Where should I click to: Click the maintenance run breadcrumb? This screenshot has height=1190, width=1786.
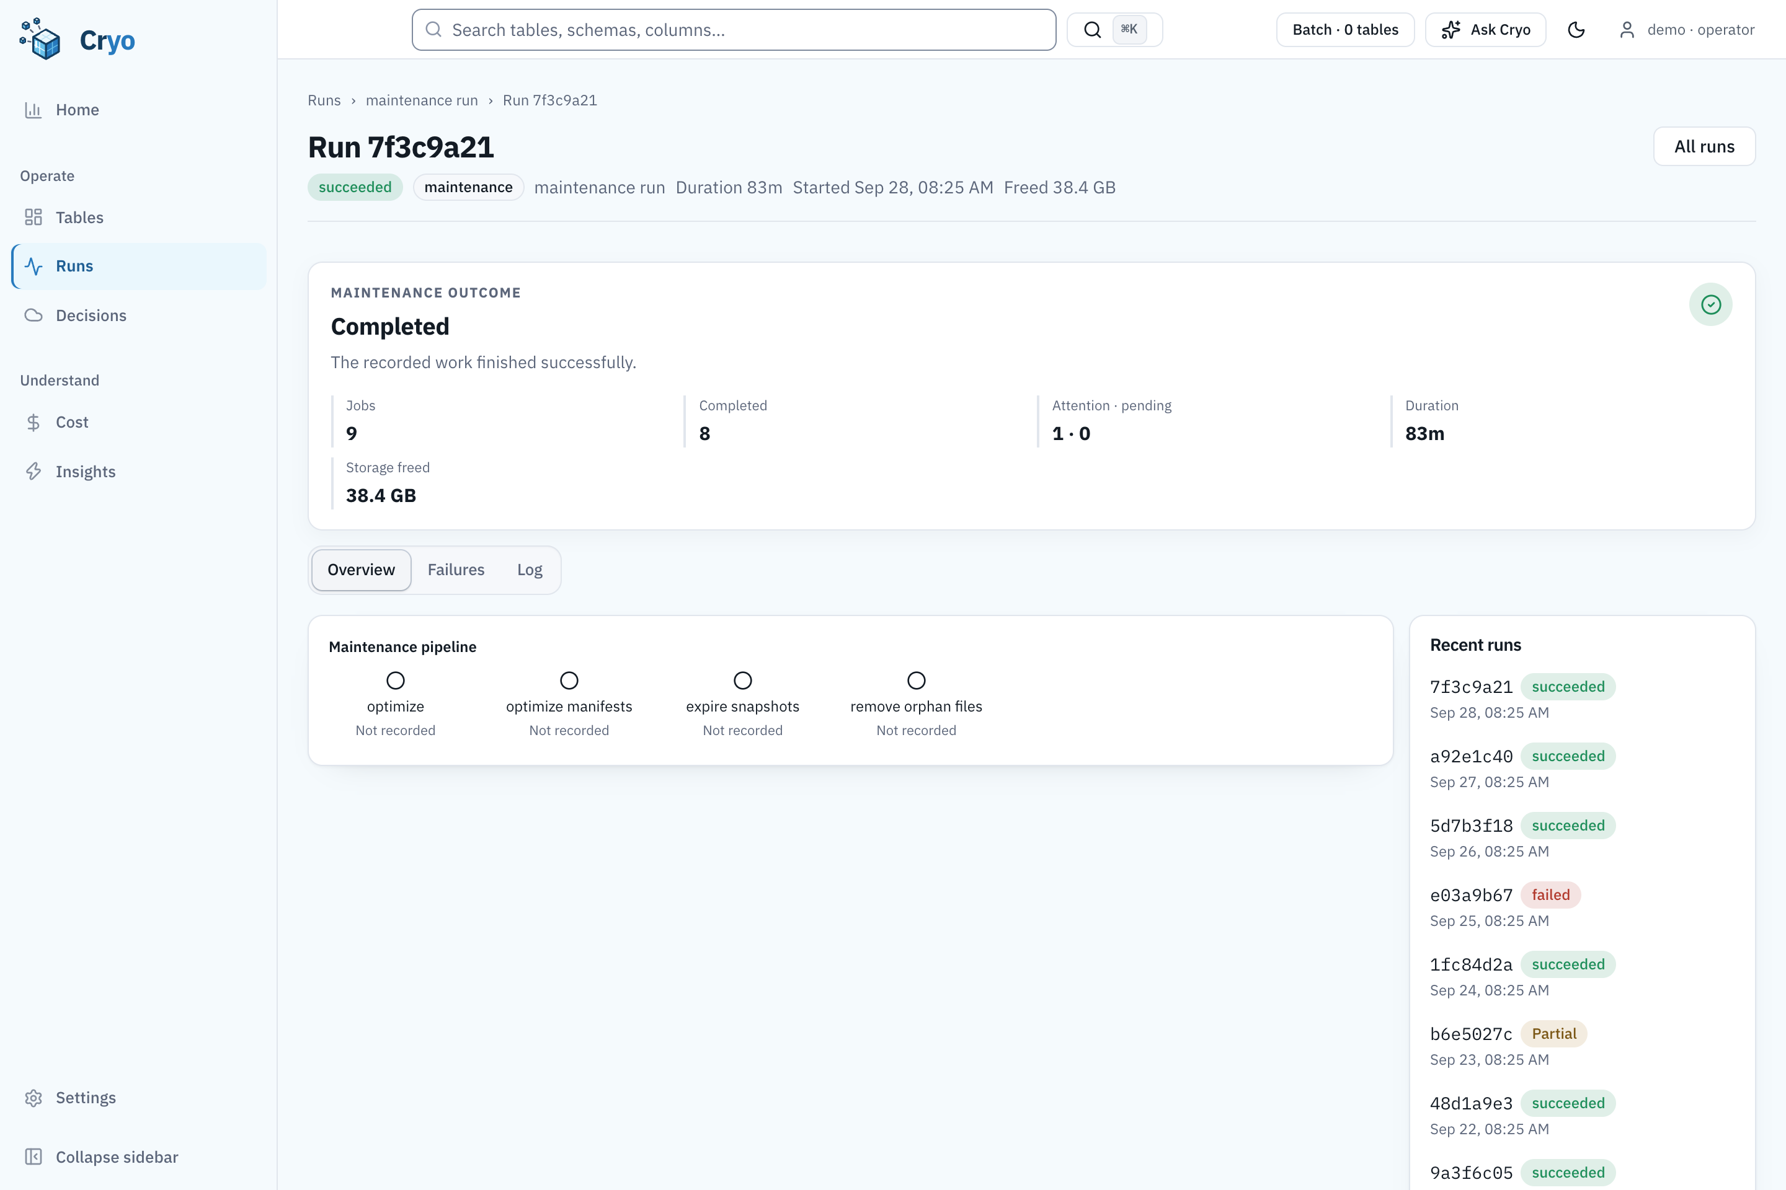click(x=422, y=100)
